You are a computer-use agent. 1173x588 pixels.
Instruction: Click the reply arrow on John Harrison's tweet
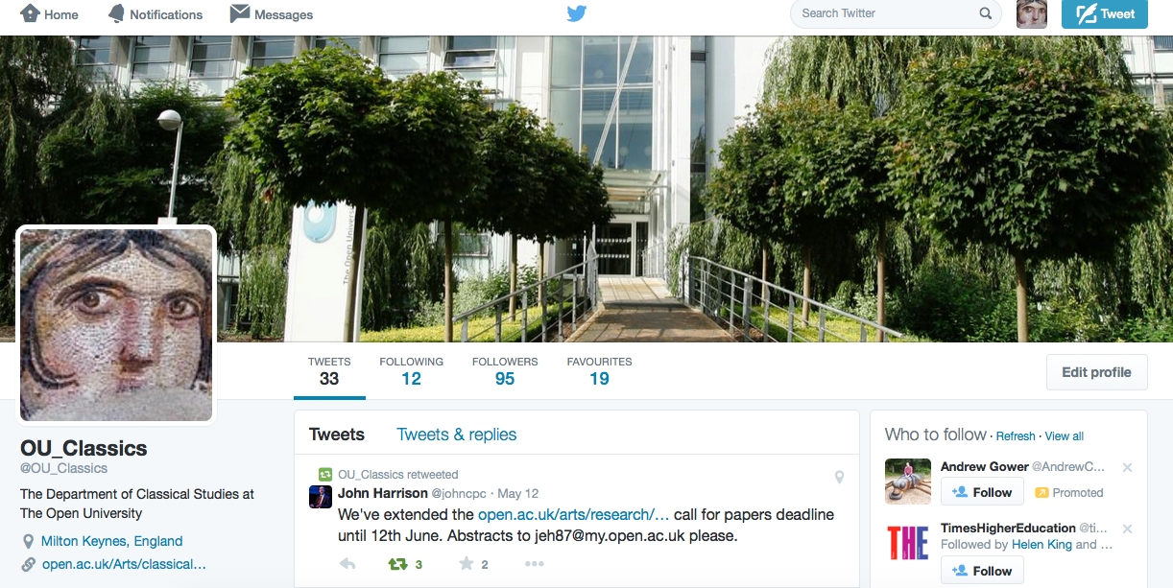coord(347,564)
